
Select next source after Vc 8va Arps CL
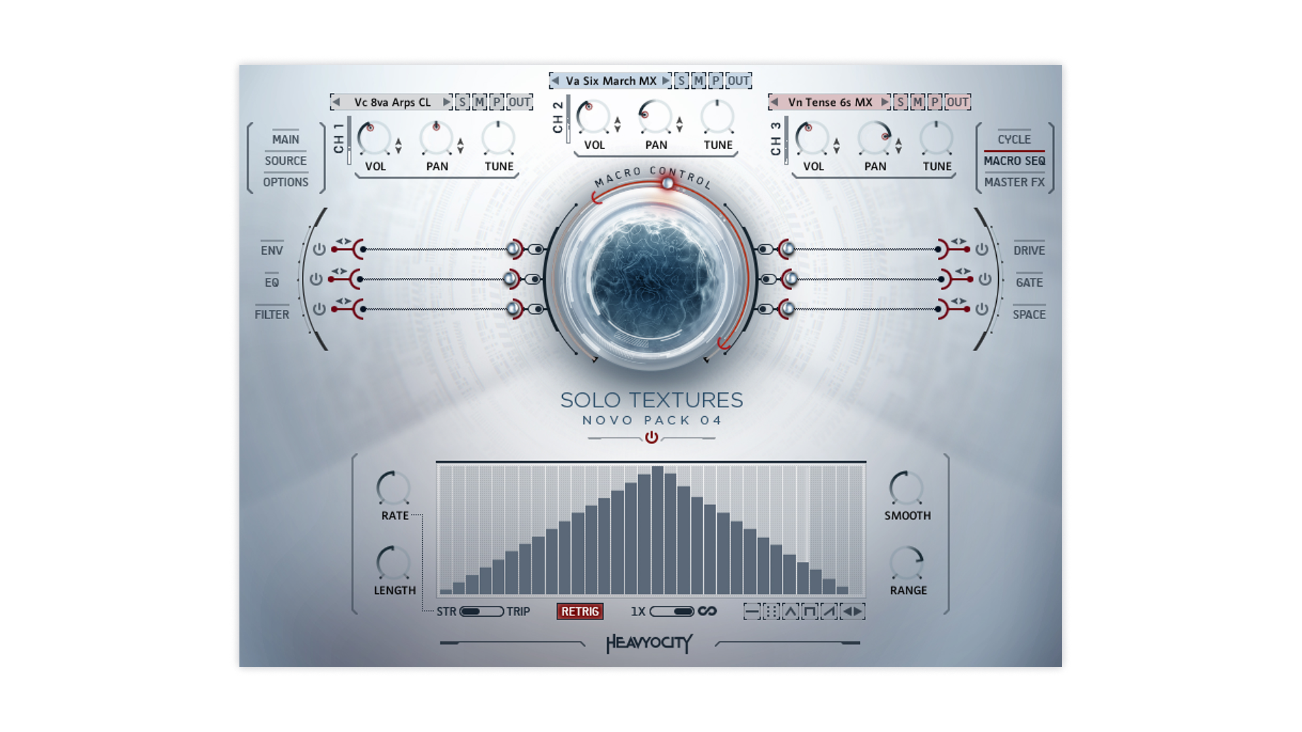click(447, 102)
